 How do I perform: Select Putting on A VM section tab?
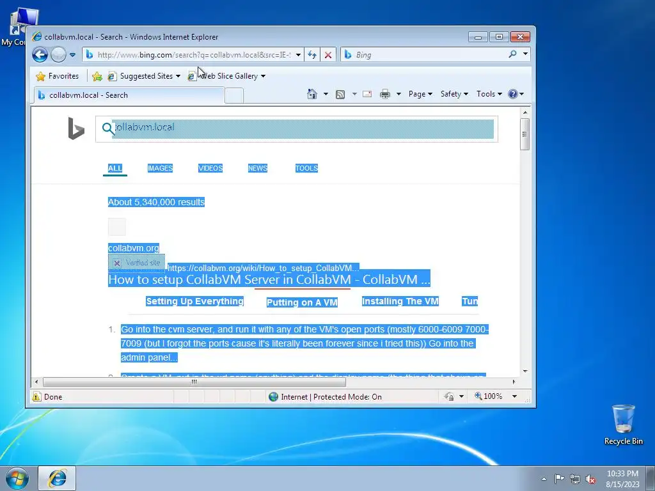tap(302, 302)
